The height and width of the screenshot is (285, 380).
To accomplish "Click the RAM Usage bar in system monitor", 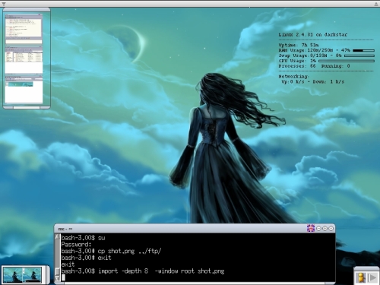I will coord(363,50).
